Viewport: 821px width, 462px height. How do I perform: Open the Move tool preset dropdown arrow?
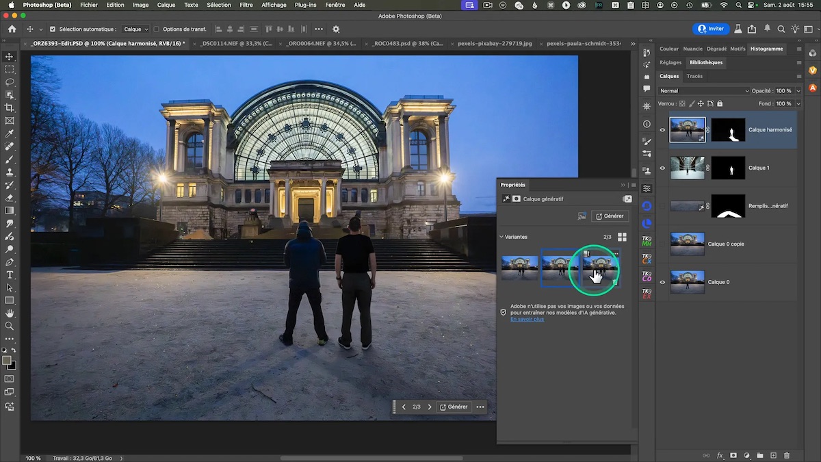[x=41, y=29]
